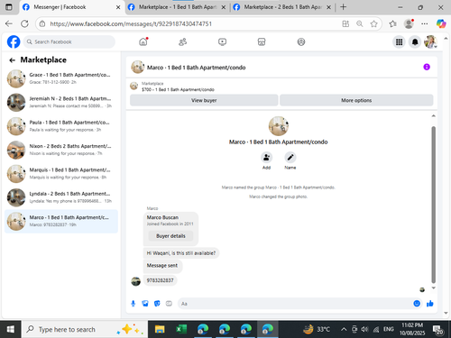Viewport: 451px width, 338px height.
Task: Close the Marketplace 2 Beds 1 Bath tab
Action: [328, 7]
